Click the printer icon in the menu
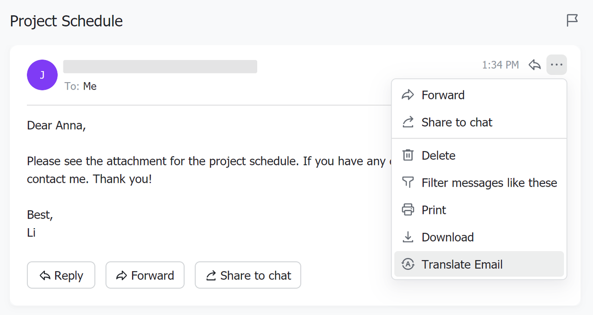 pos(408,210)
